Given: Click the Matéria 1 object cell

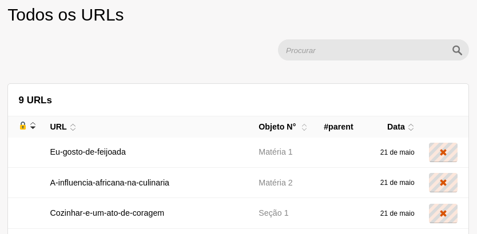Looking at the screenshot, I should point(276,152).
